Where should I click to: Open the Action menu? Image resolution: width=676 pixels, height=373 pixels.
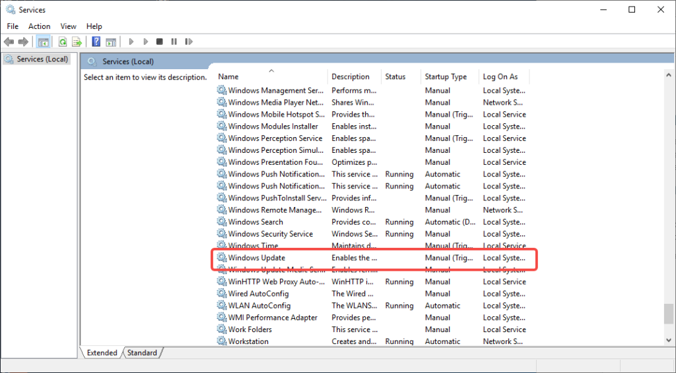(39, 26)
